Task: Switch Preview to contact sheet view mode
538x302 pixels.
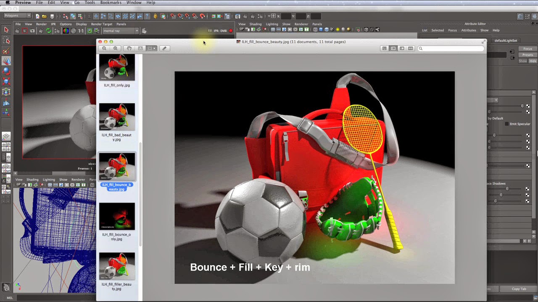Action: point(410,48)
